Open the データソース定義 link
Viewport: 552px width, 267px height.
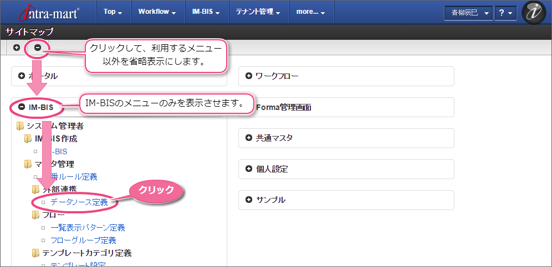[x=79, y=202]
